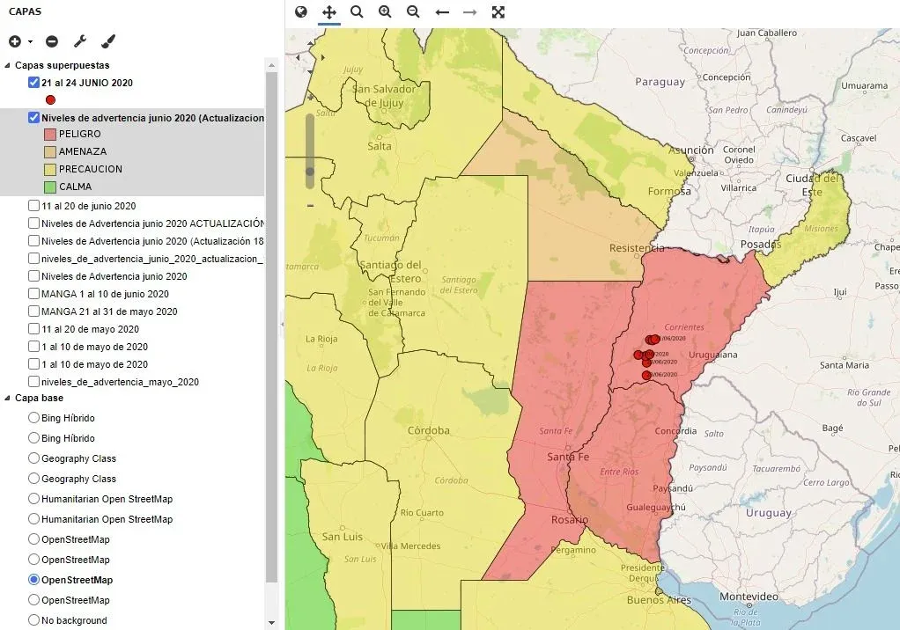The width and height of the screenshot is (900, 630).
Task: Open layer styles paintbrush icon
Action: pos(107,41)
